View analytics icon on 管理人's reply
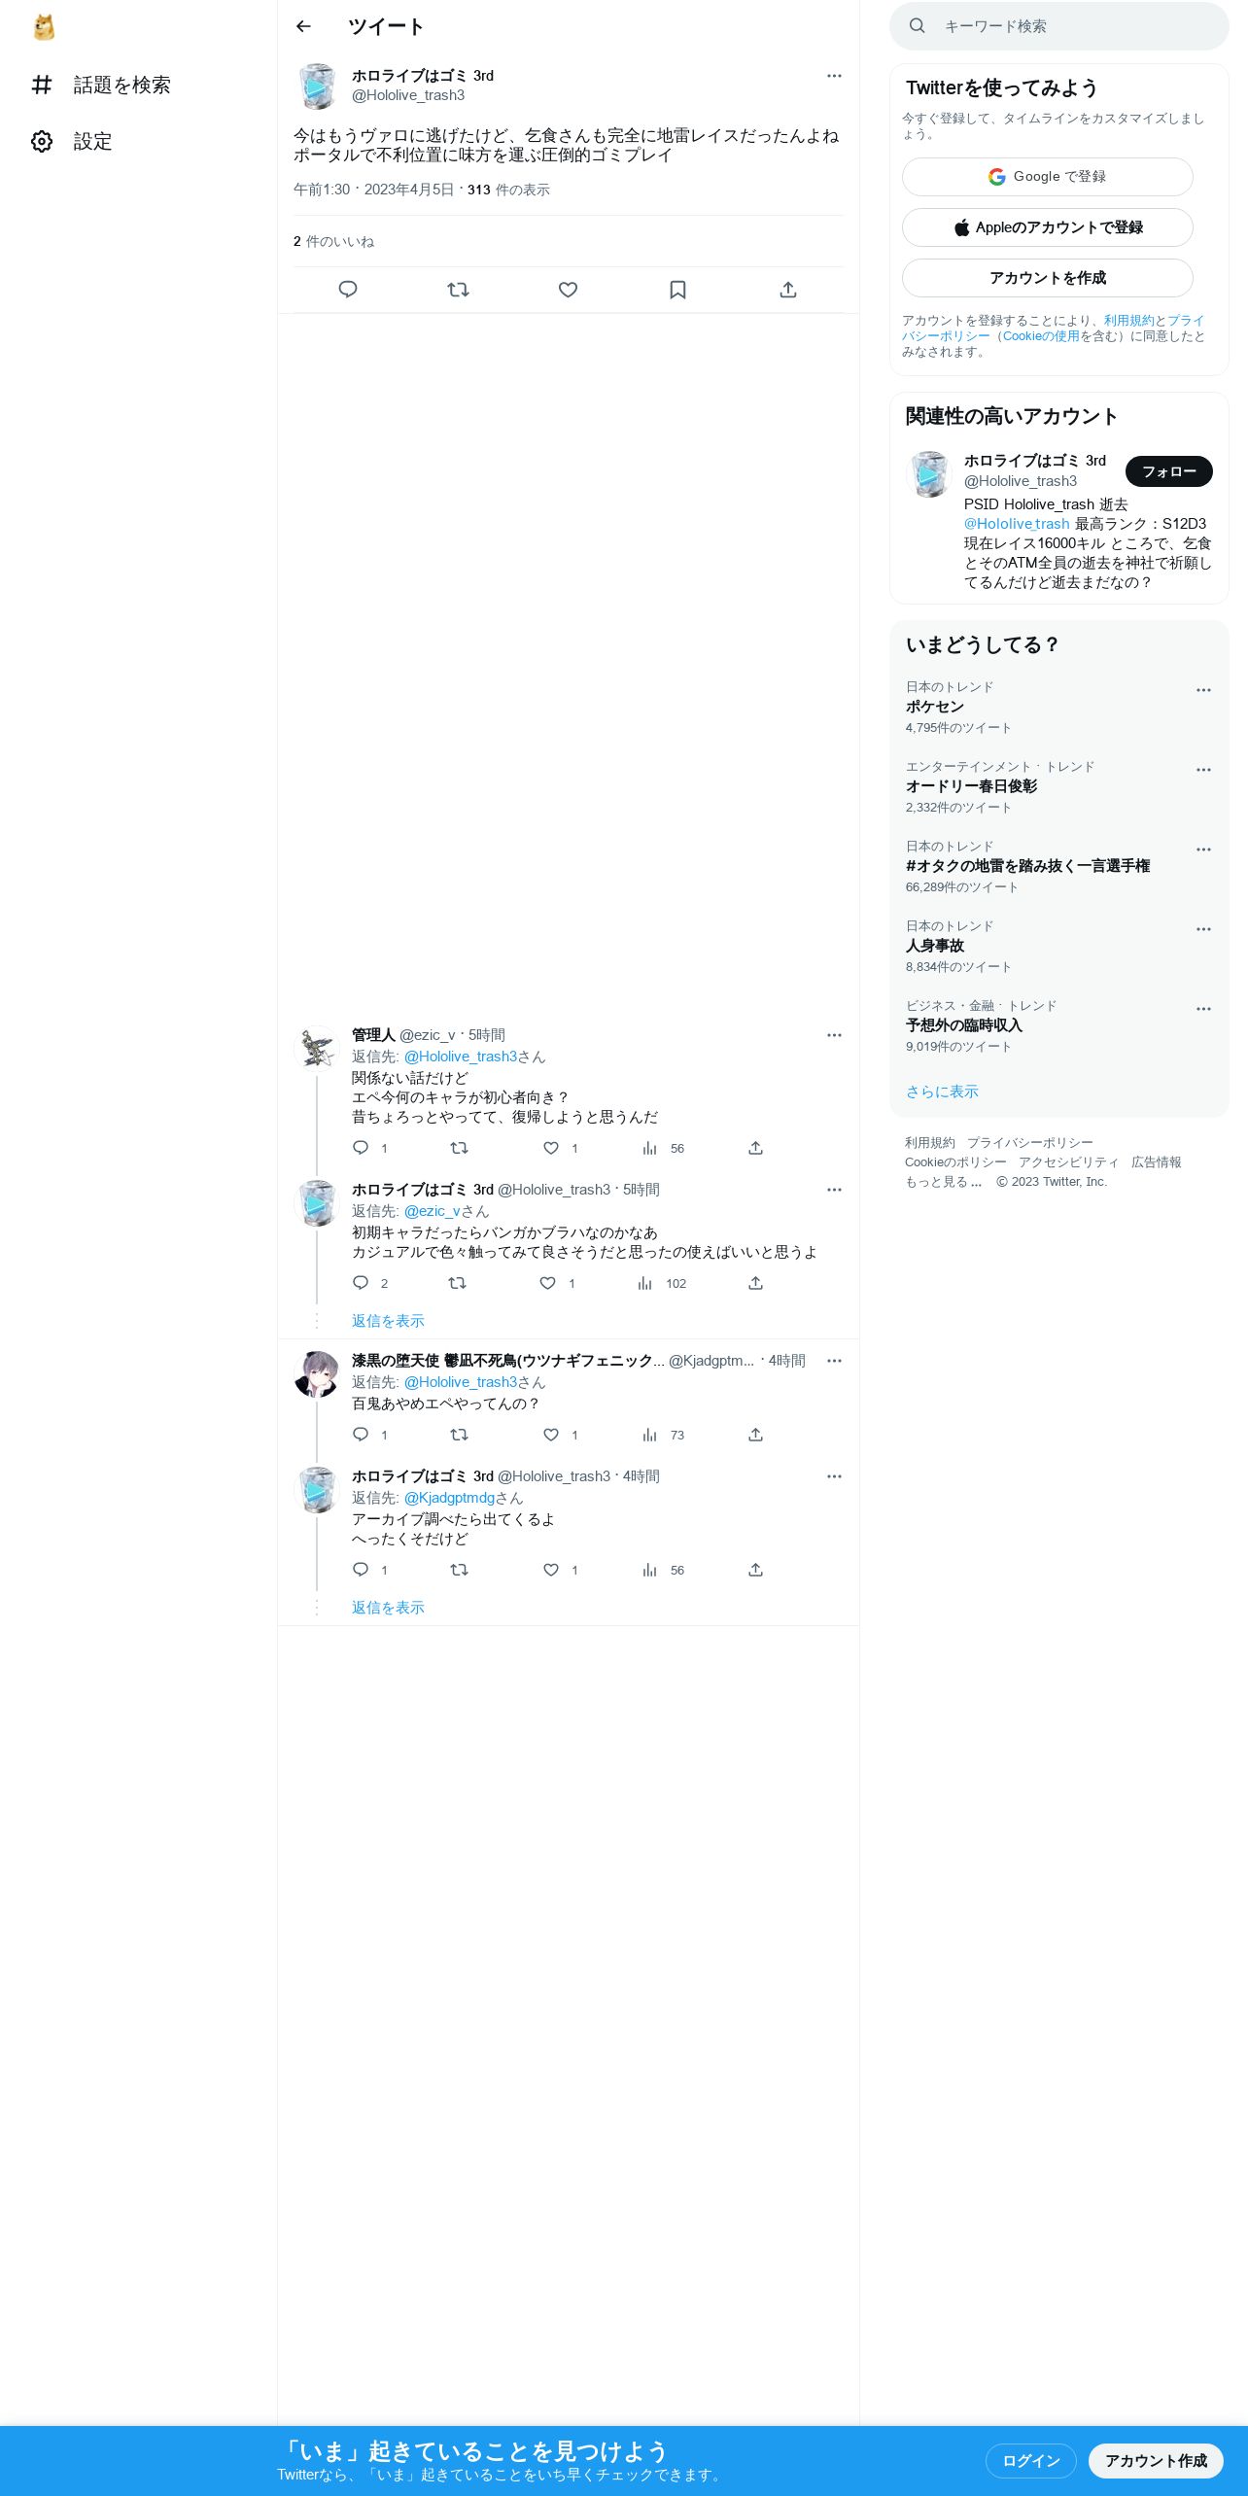The height and width of the screenshot is (2496, 1248). pos(649,1148)
